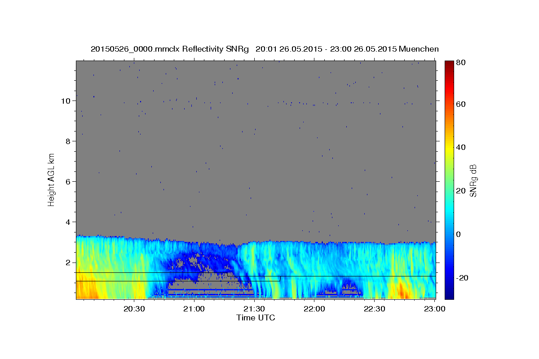Click the colorbar value 60
The width and height of the screenshot is (539, 359).
tap(461, 104)
